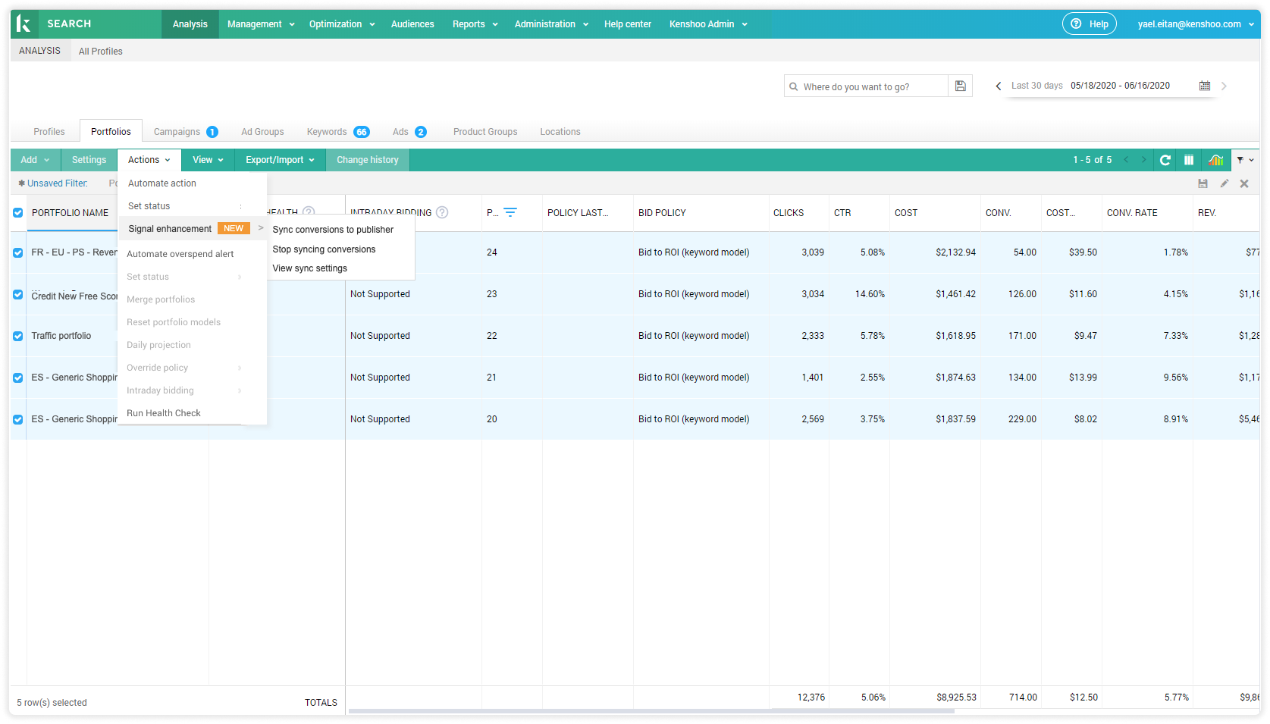Click the sort filter icon in P column
Image resolution: width=1270 pixels, height=724 pixels.
[510, 213]
